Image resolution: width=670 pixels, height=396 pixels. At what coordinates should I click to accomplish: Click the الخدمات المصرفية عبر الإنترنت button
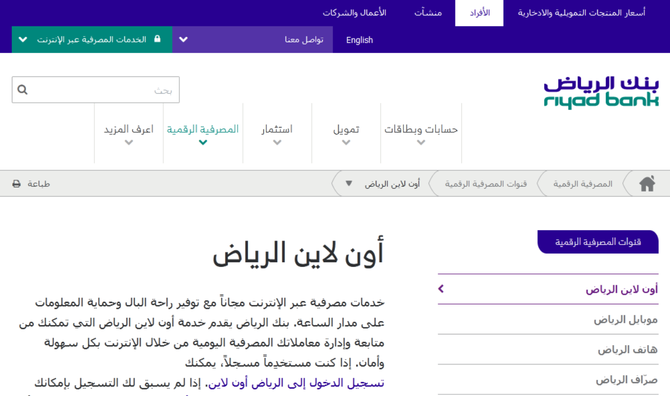92,40
